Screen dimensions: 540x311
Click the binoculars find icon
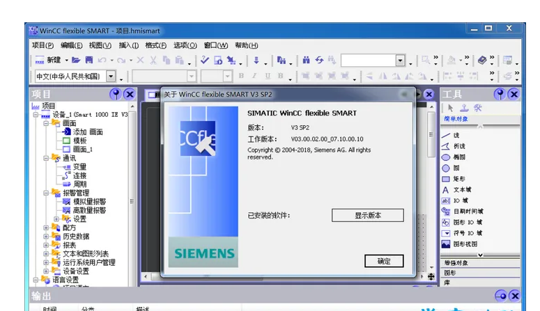click(x=306, y=61)
